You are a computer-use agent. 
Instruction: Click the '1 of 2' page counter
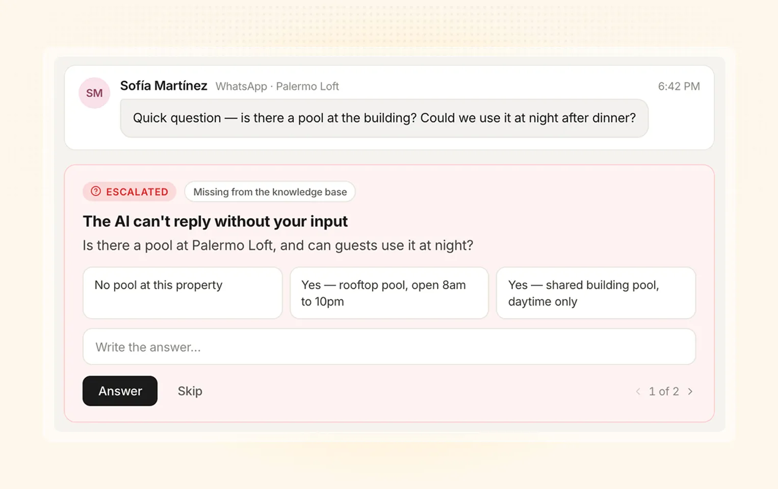coord(664,391)
